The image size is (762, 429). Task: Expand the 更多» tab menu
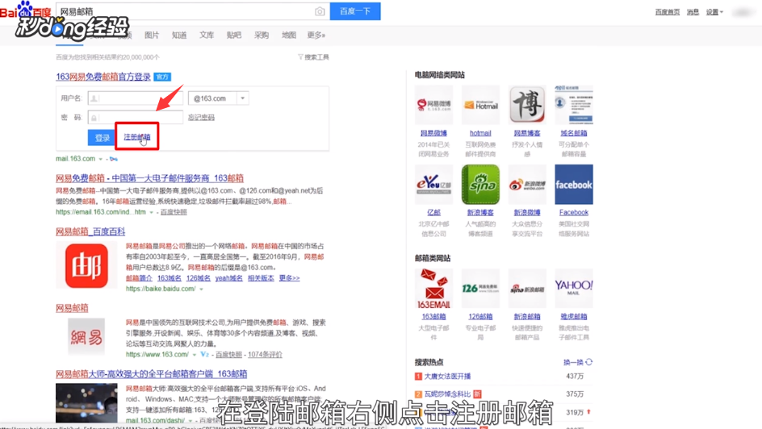coord(316,35)
